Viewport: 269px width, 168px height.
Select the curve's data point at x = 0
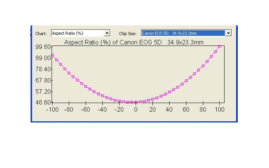click(x=136, y=102)
